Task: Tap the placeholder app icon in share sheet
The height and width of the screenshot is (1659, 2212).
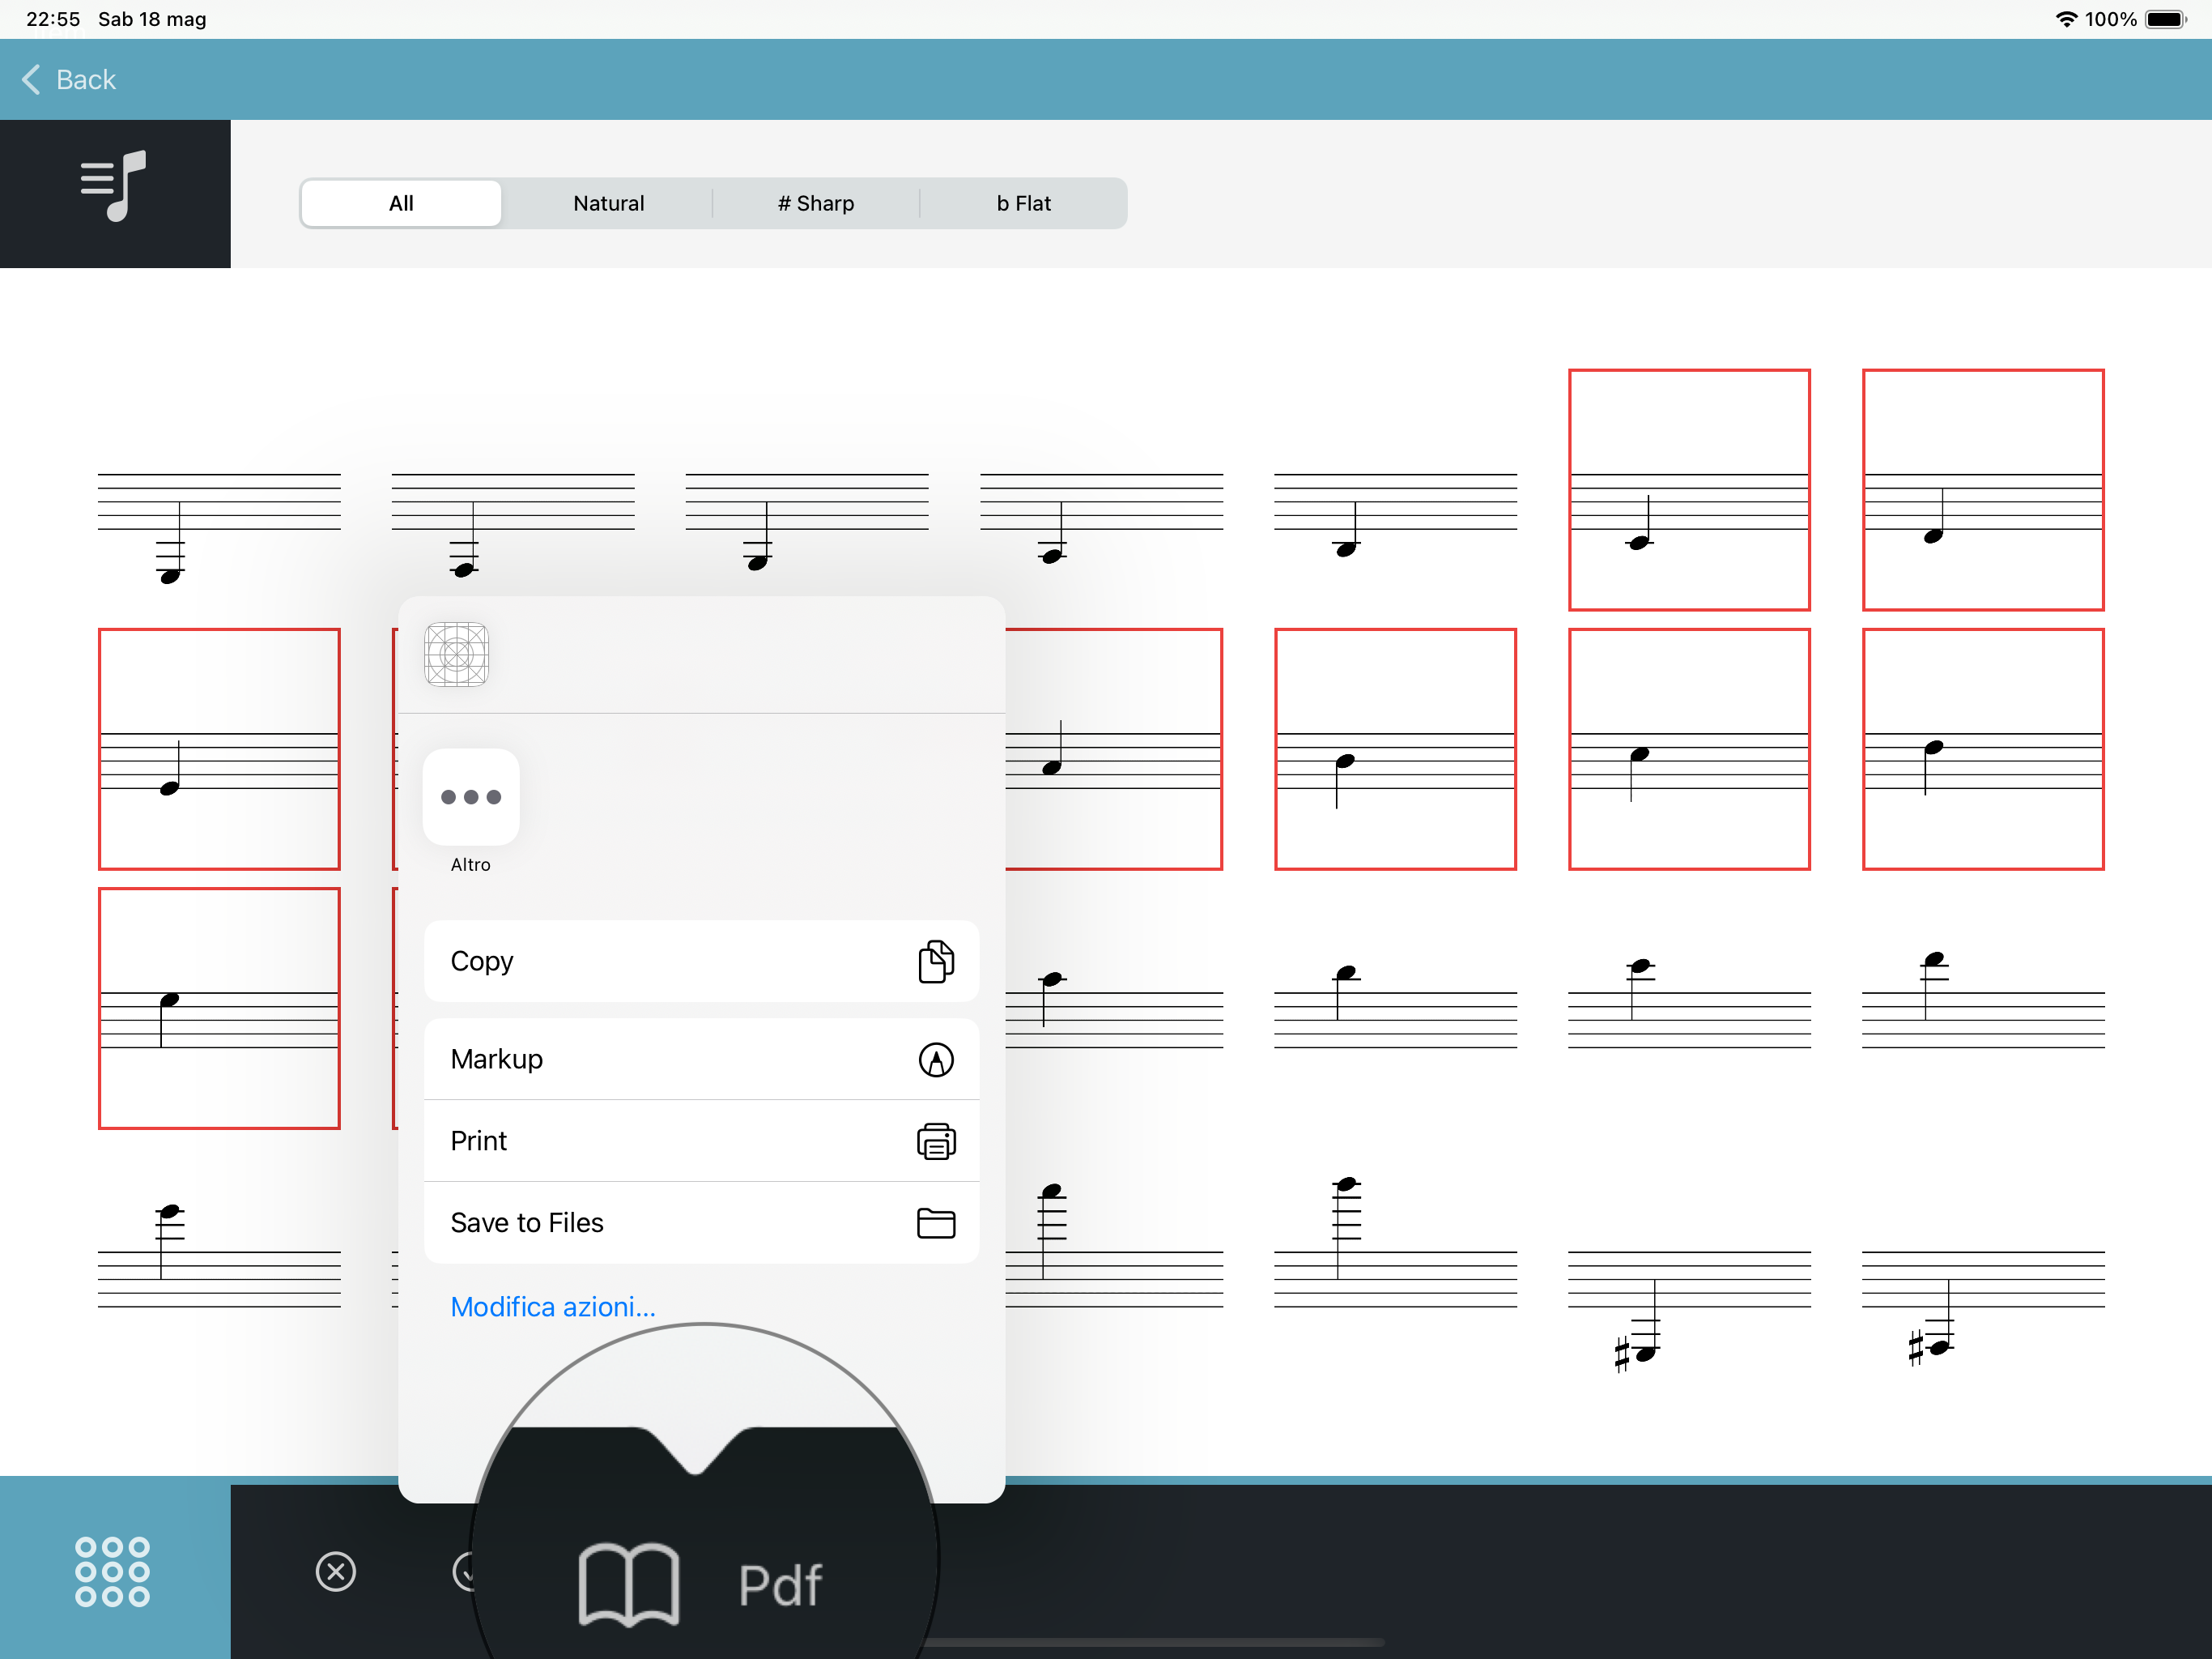Action: tap(456, 655)
